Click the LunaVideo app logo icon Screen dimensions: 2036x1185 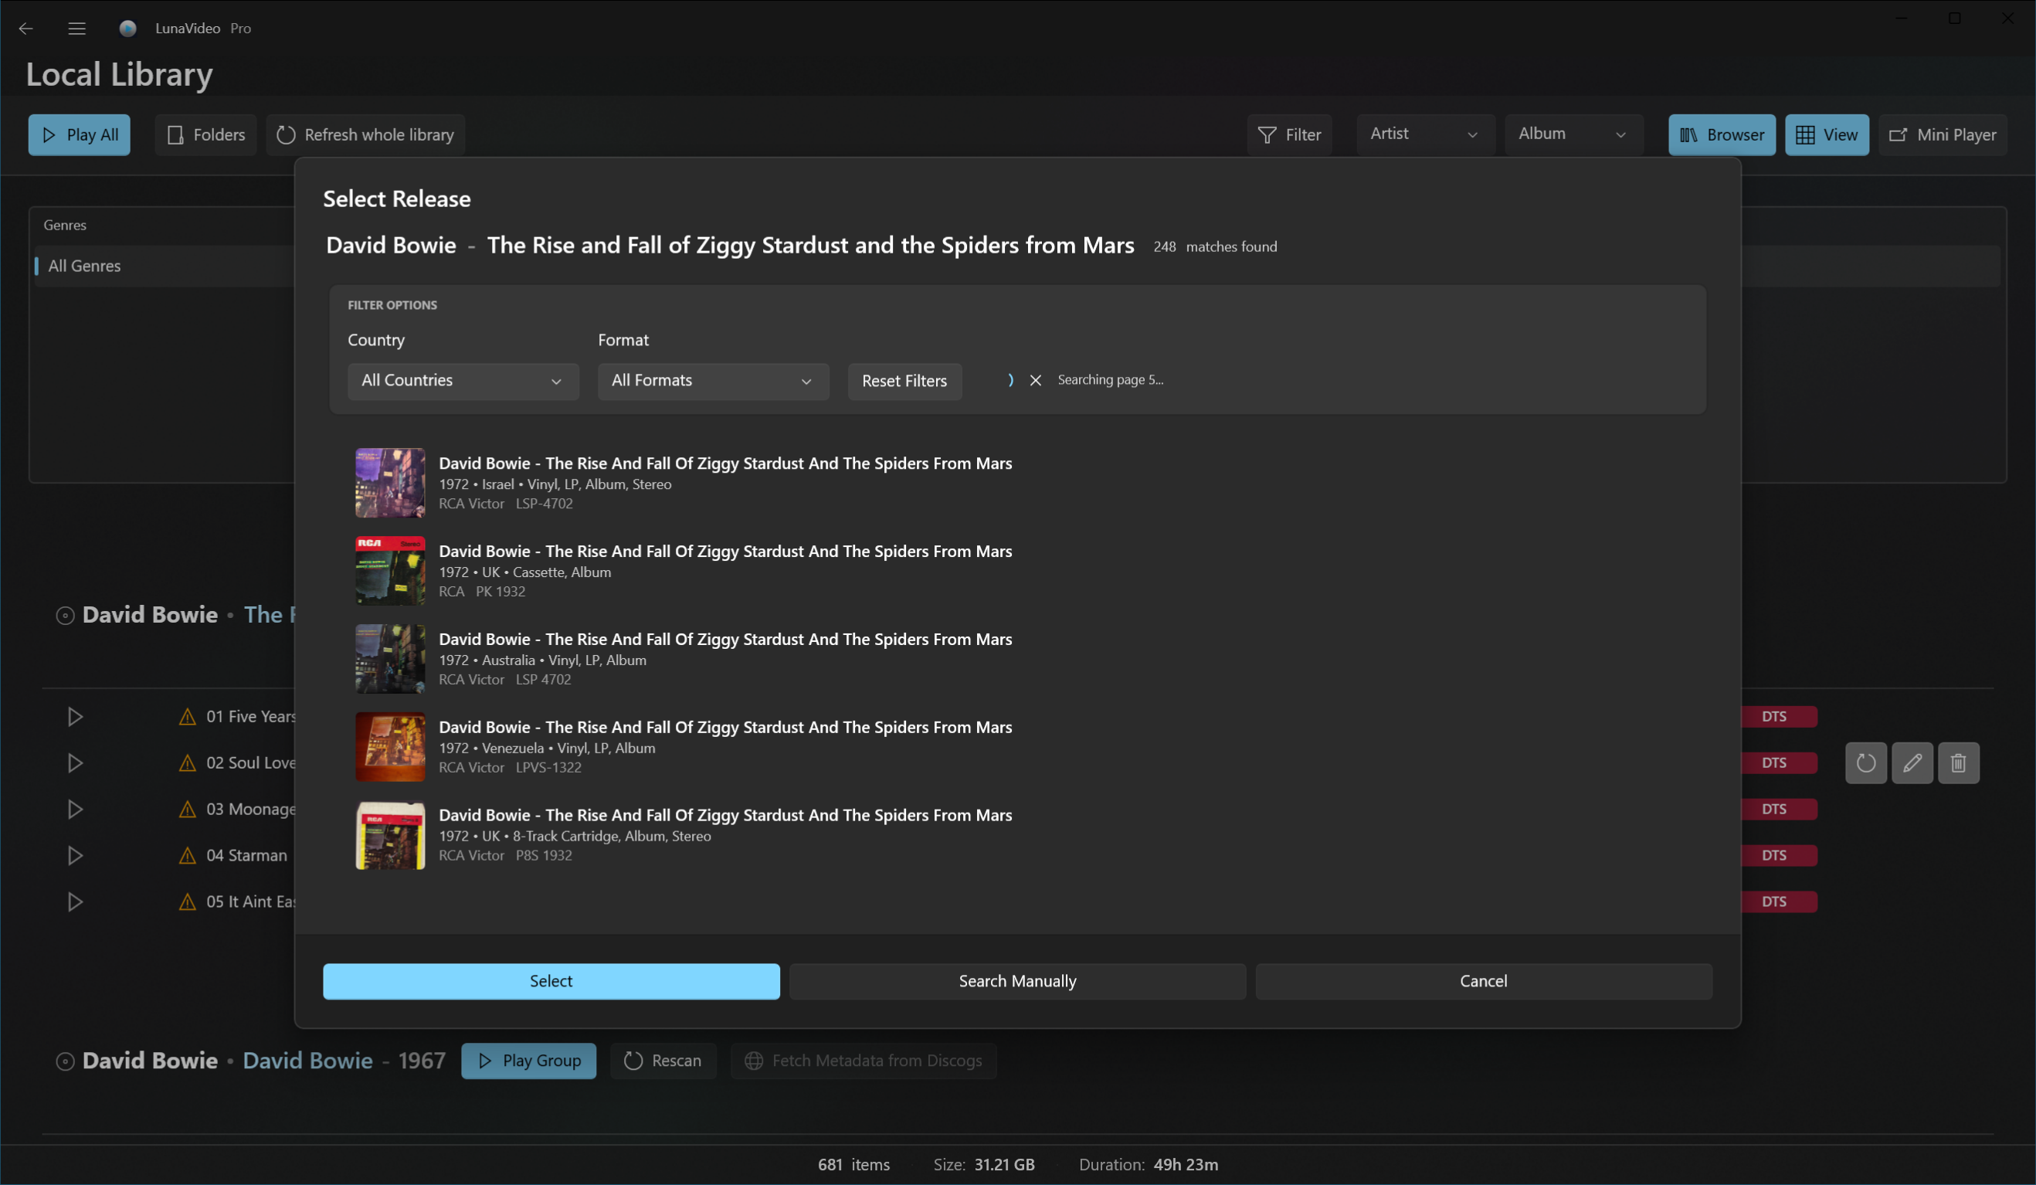(127, 29)
